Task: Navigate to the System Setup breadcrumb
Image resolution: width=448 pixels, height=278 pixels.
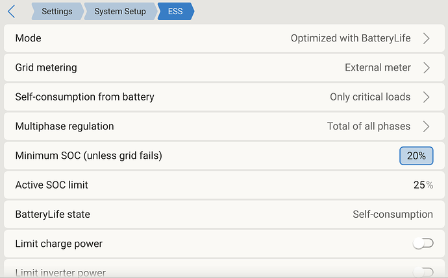Action: click(120, 11)
